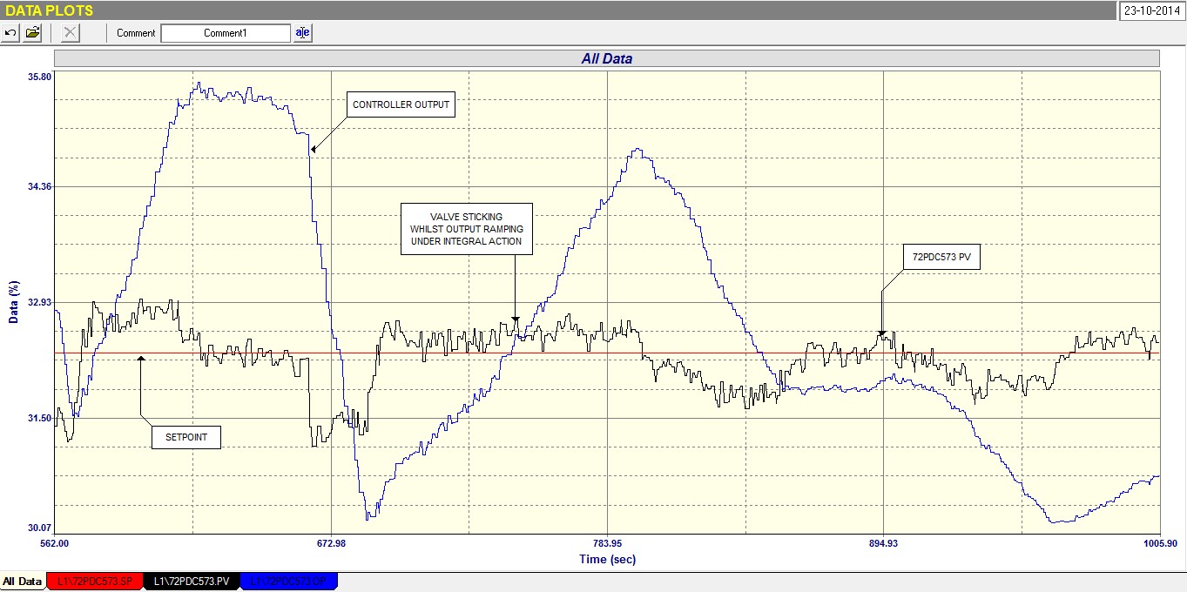Click the DATA PLOTS window title
The width and height of the screenshot is (1187, 592).
click(50, 10)
